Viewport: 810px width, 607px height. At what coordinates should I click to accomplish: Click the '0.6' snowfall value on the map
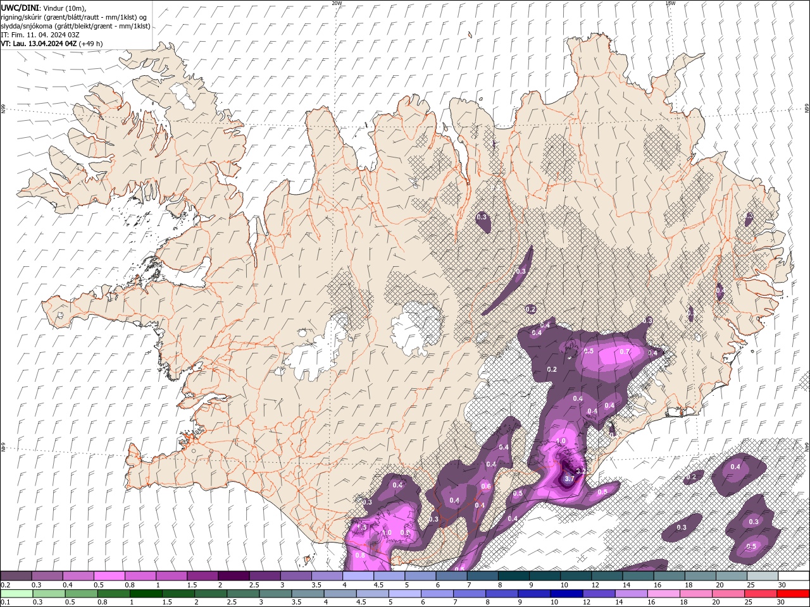pos(486,486)
